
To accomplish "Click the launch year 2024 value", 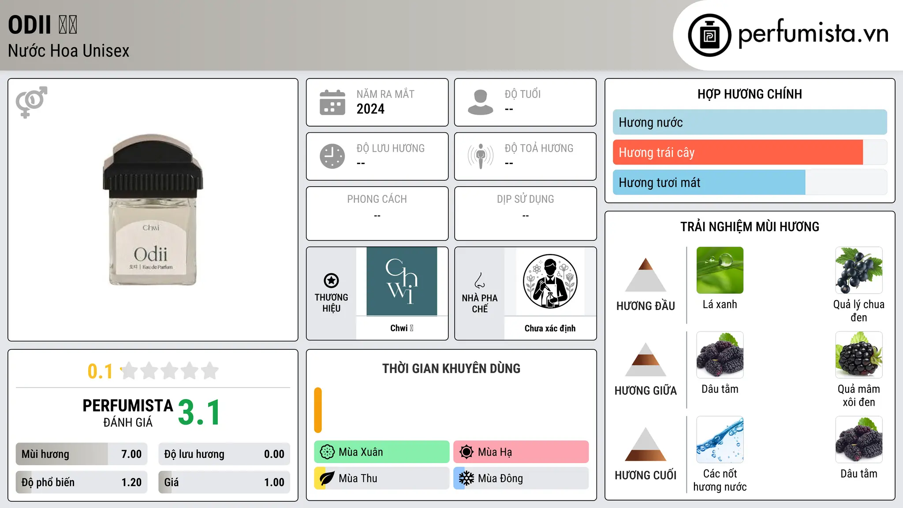I will click(370, 109).
